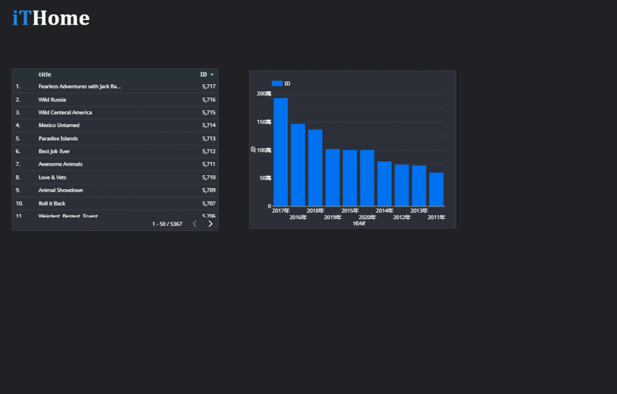Select the Mexico Untamed row
Screen dimensions: 617x394
[115, 125]
